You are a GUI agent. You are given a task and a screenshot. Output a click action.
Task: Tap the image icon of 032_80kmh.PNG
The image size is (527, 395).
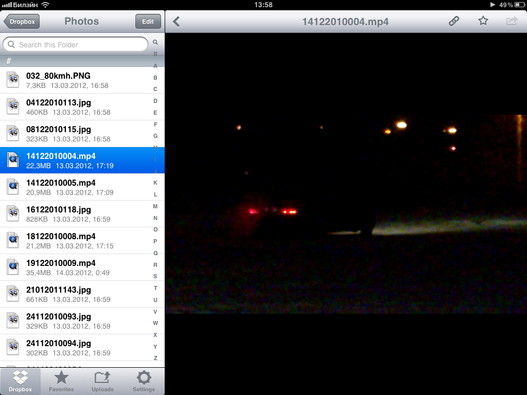[x=13, y=80]
